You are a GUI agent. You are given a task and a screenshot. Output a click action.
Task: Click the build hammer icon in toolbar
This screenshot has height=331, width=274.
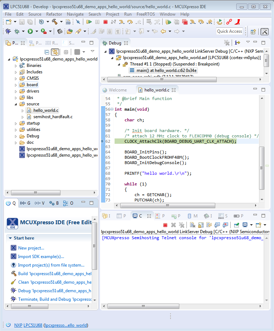tap(55, 22)
